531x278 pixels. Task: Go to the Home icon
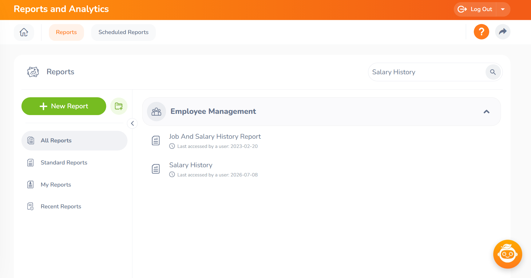click(24, 32)
